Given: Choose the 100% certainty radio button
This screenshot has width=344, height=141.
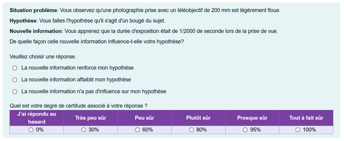Looking at the screenshot, I should (298, 130).
